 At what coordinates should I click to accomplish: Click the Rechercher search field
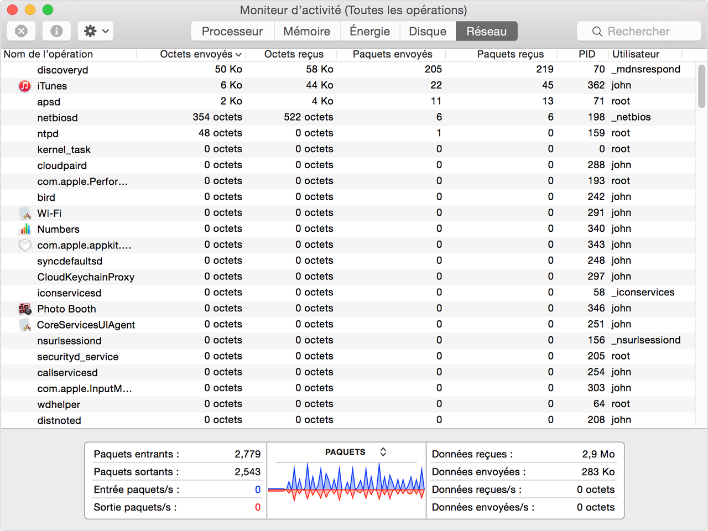(x=639, y=31)
